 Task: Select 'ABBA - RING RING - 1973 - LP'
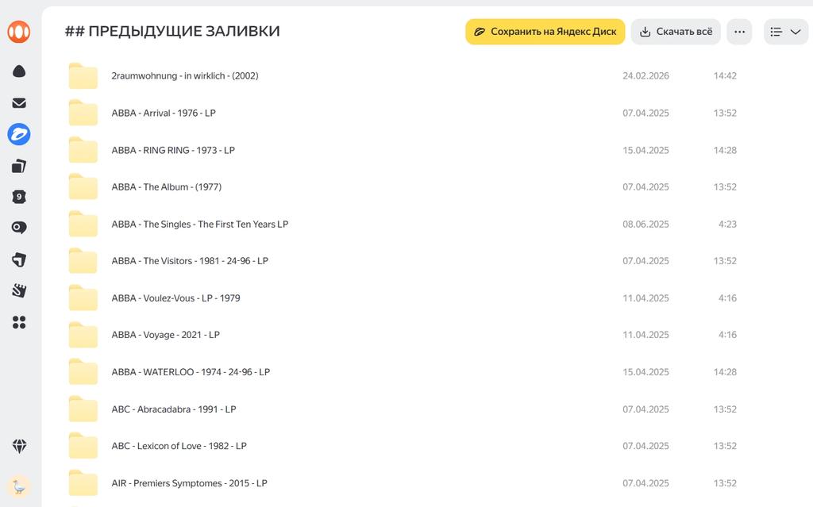[173, 150]
